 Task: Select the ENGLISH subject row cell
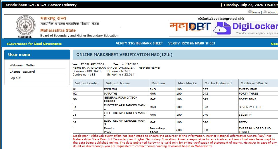pos(110,89)
